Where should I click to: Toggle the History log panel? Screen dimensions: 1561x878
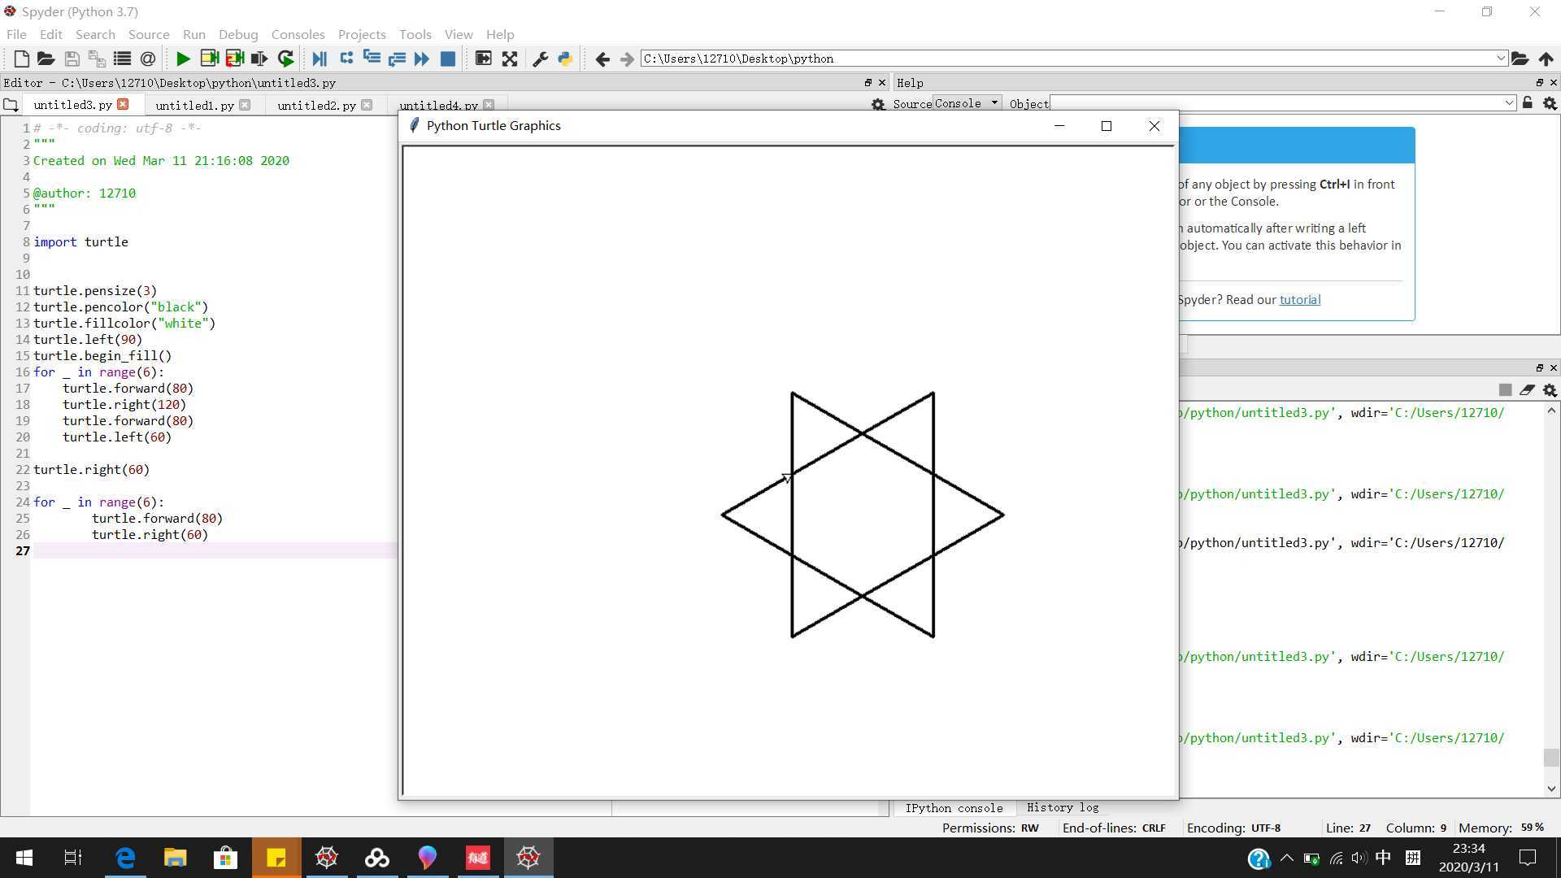point(1061,807)
